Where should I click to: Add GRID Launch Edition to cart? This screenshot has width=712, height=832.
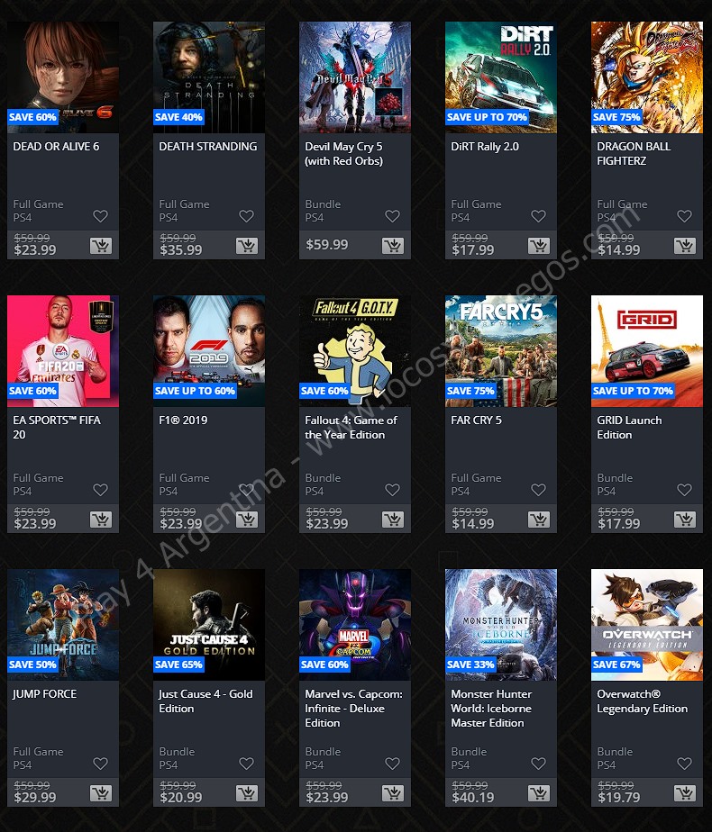pos(685,519)
